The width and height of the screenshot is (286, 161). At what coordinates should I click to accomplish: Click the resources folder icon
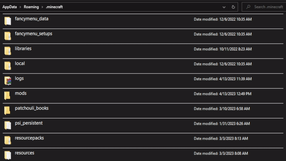pos(8,155)
